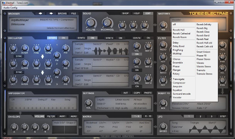Viewport: 235px width, 139px height.
Task: Click the FILE button
Action: click(73, 14)
